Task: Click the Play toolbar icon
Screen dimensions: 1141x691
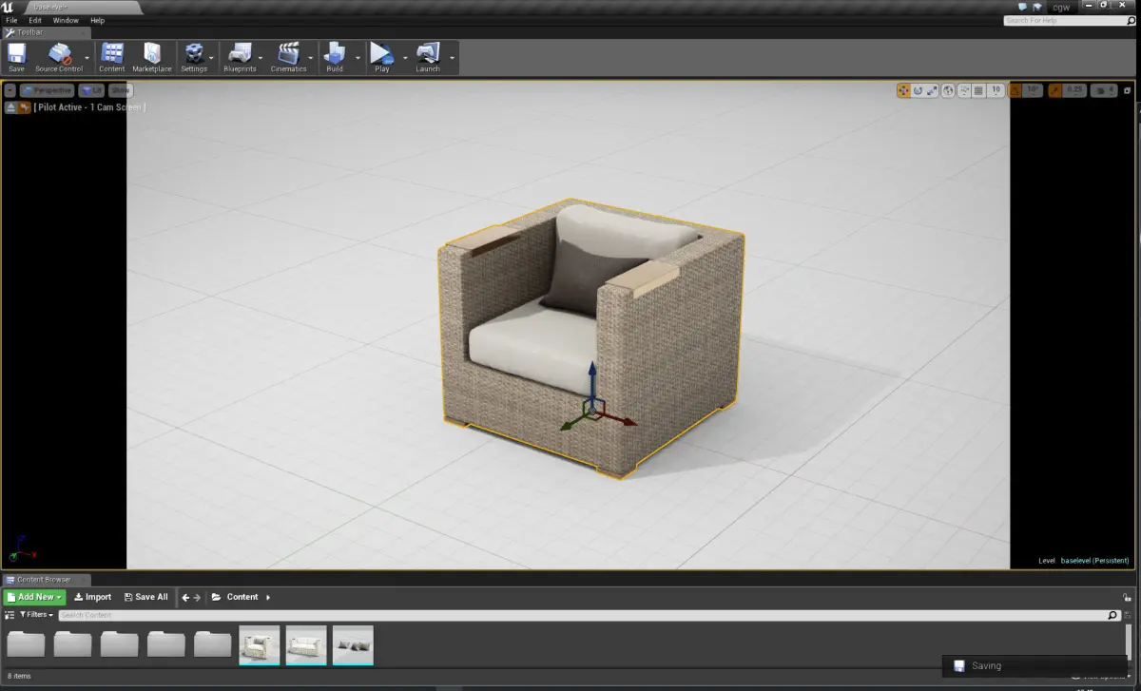Action: (381, 56)
